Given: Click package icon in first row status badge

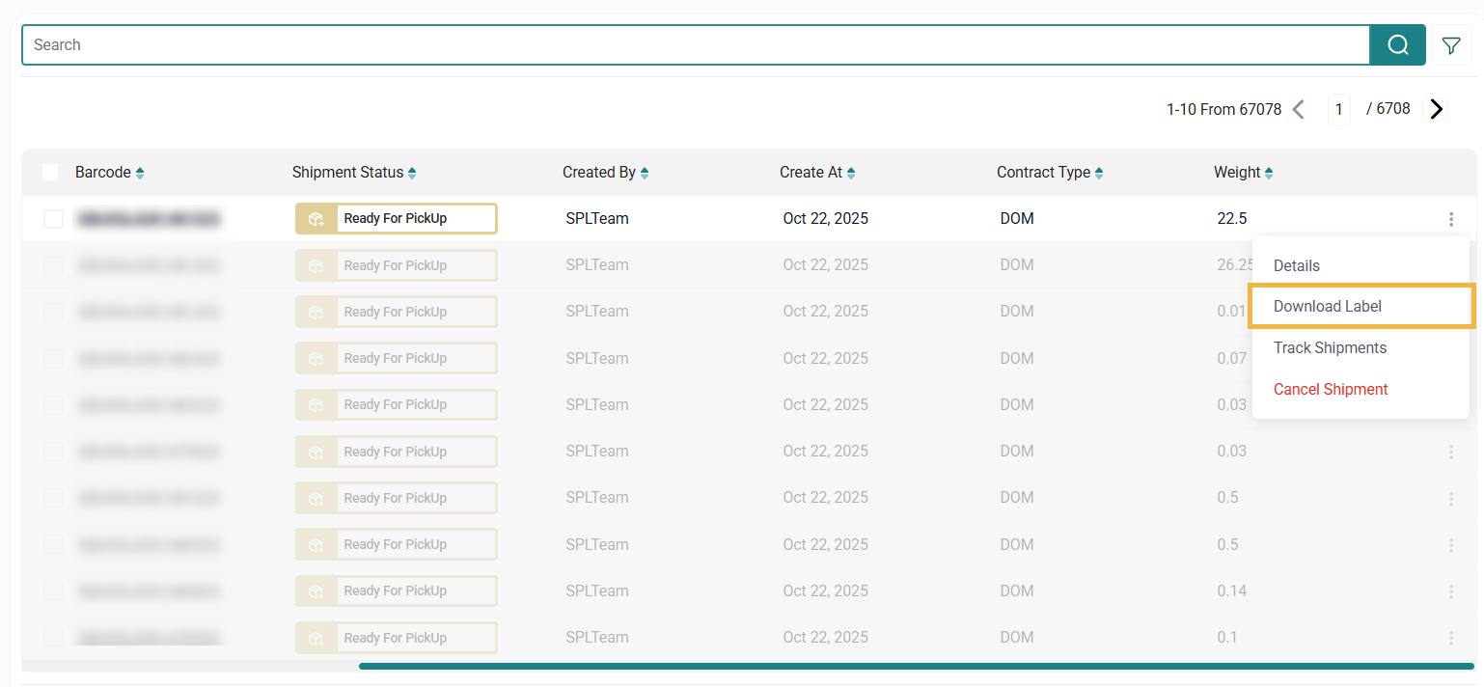Looking at the screenshot, I should (x=316, y=219).
